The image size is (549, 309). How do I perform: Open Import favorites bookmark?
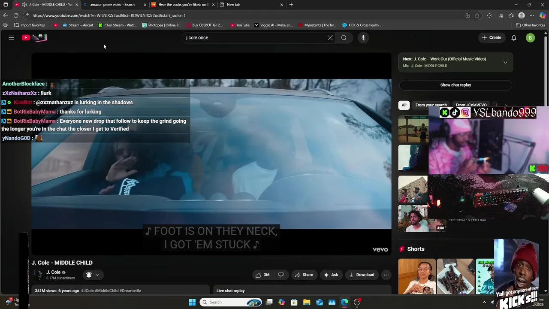click(30, 25)
